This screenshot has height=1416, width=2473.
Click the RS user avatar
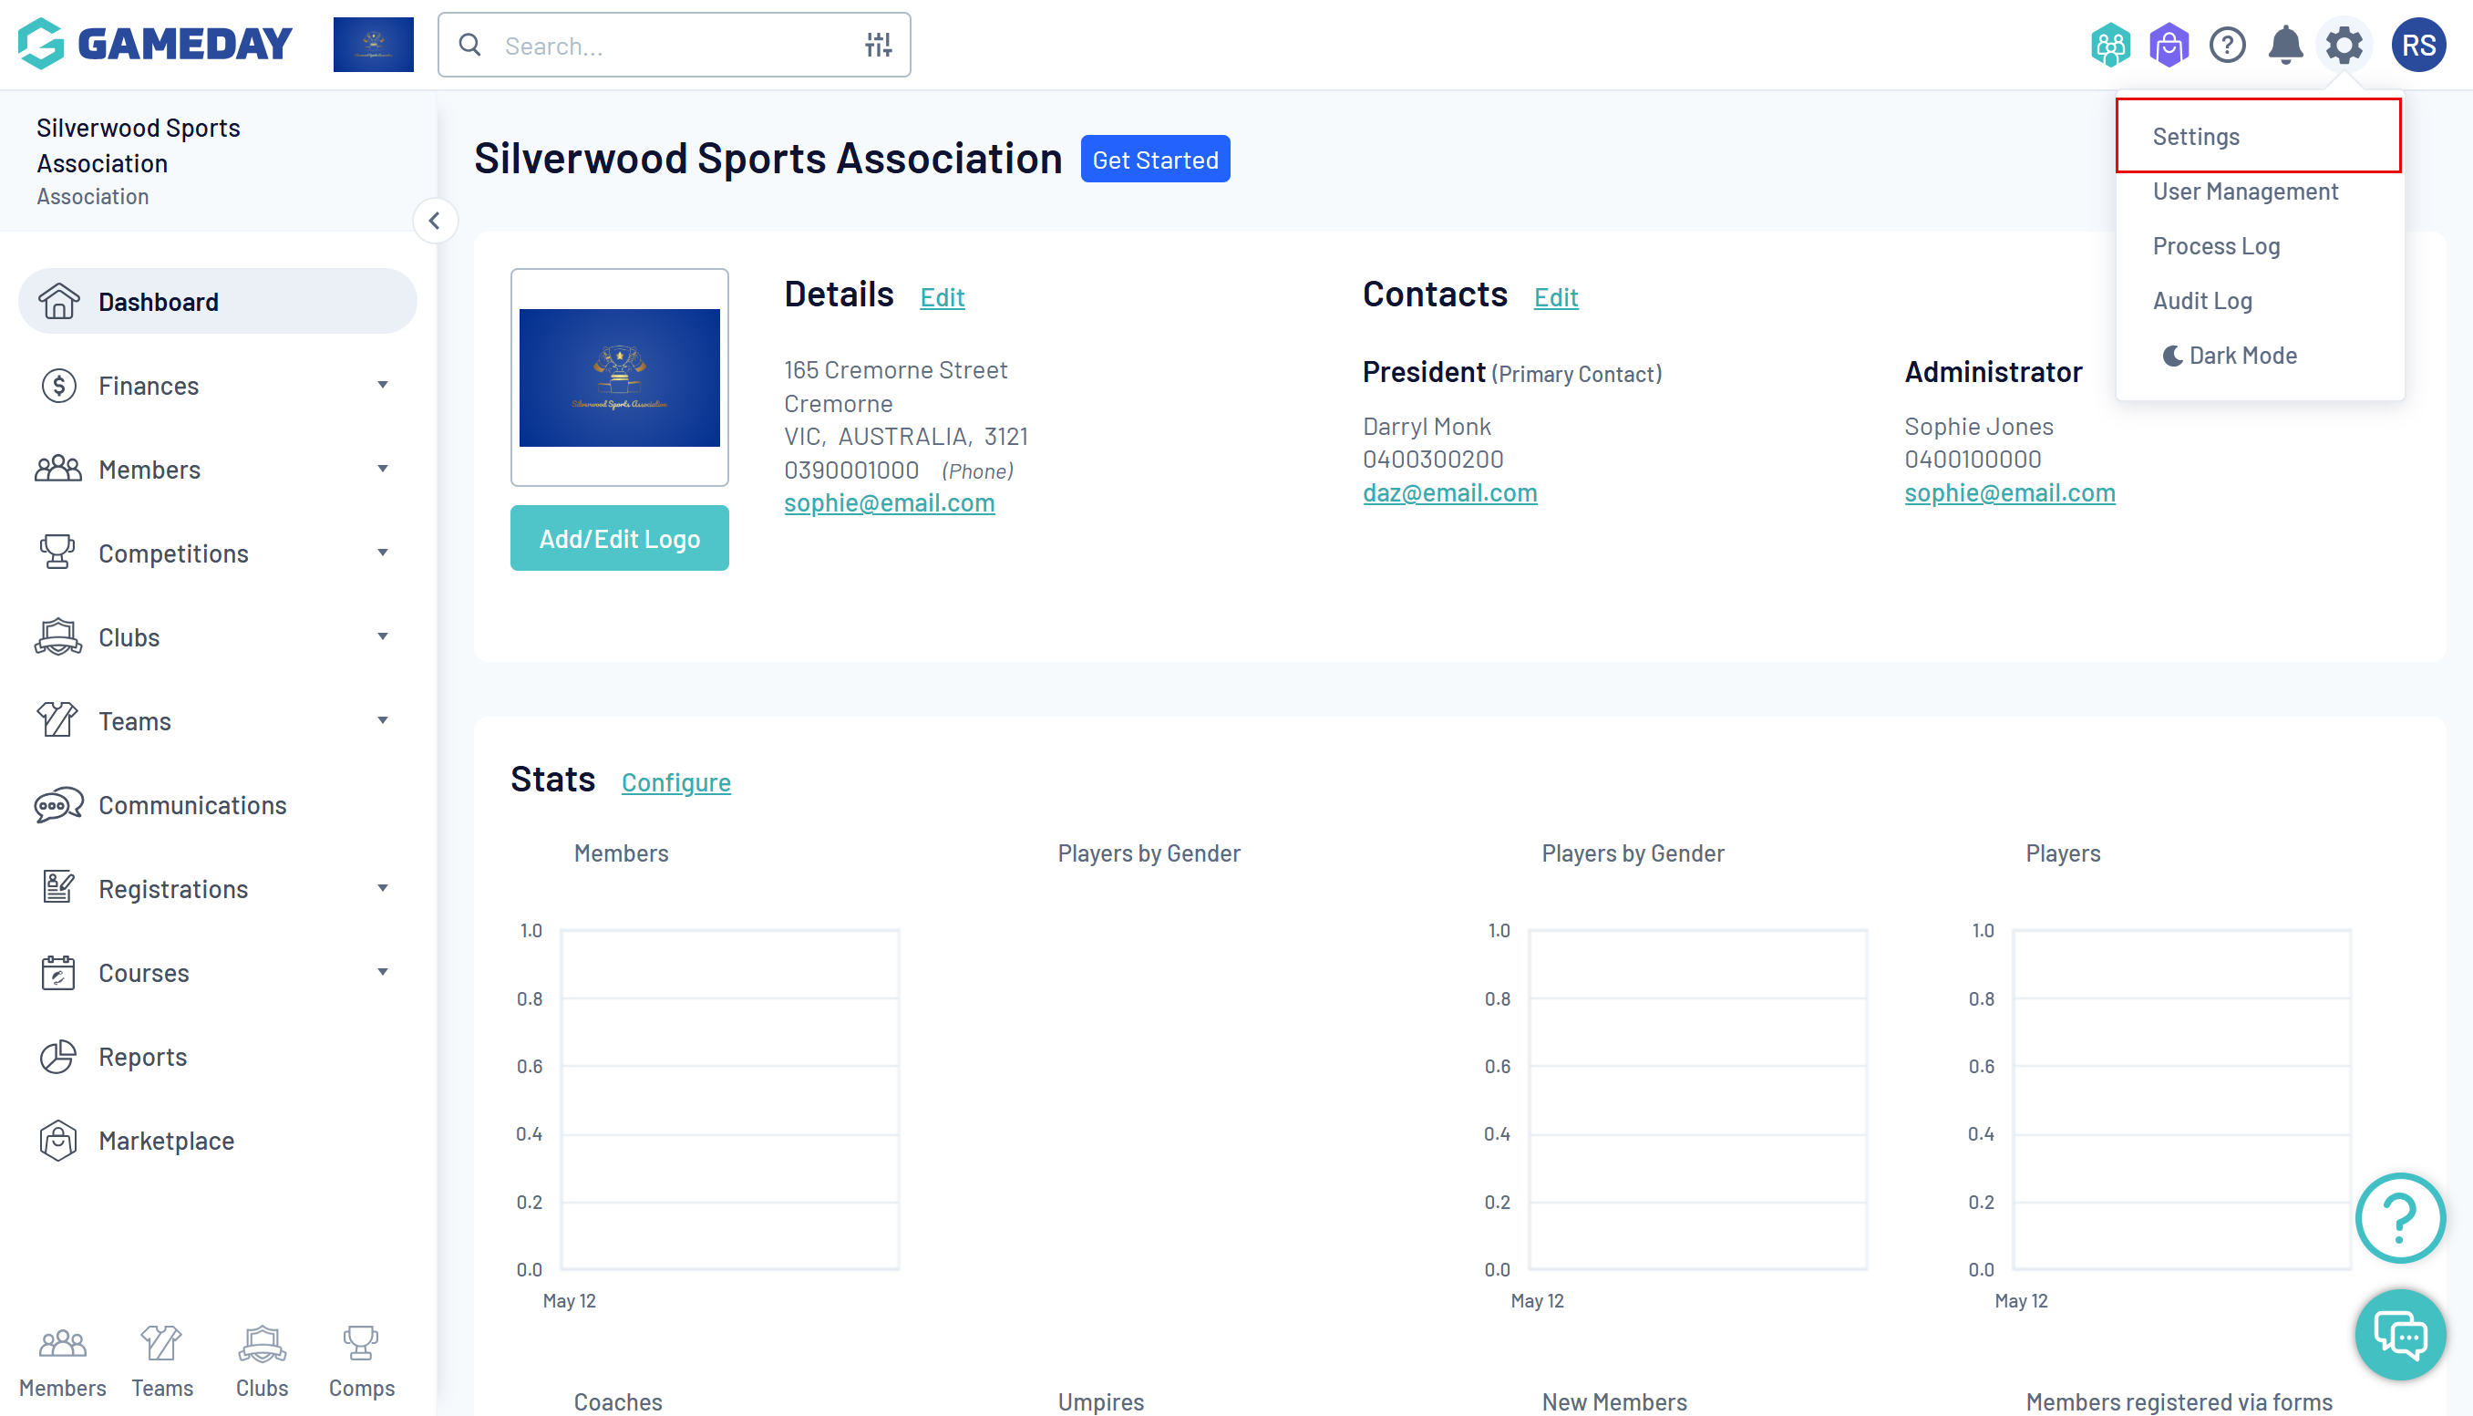pos(2417,45)
